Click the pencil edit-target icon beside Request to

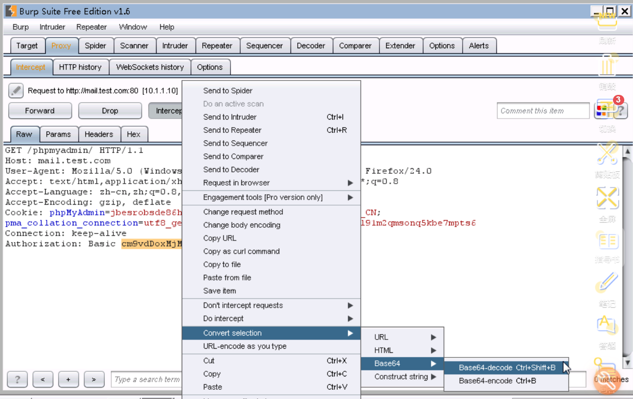pos(16,91)
